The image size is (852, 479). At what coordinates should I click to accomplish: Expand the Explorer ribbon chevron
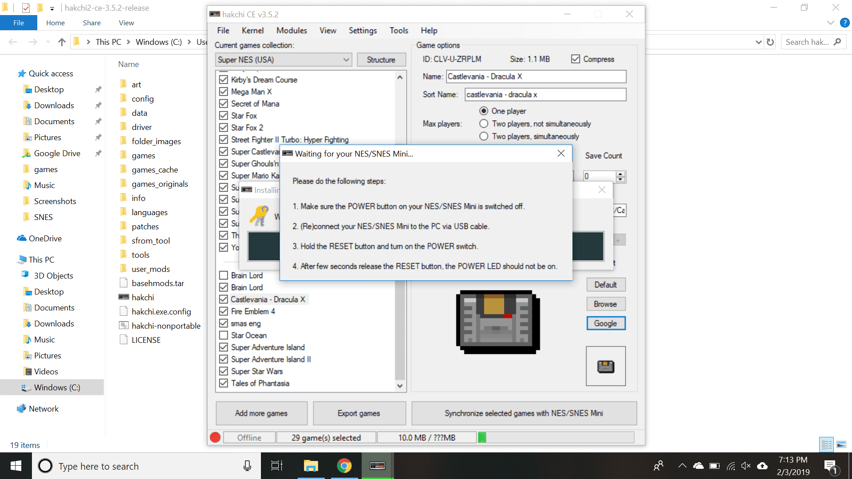click(x=830, y=23)
